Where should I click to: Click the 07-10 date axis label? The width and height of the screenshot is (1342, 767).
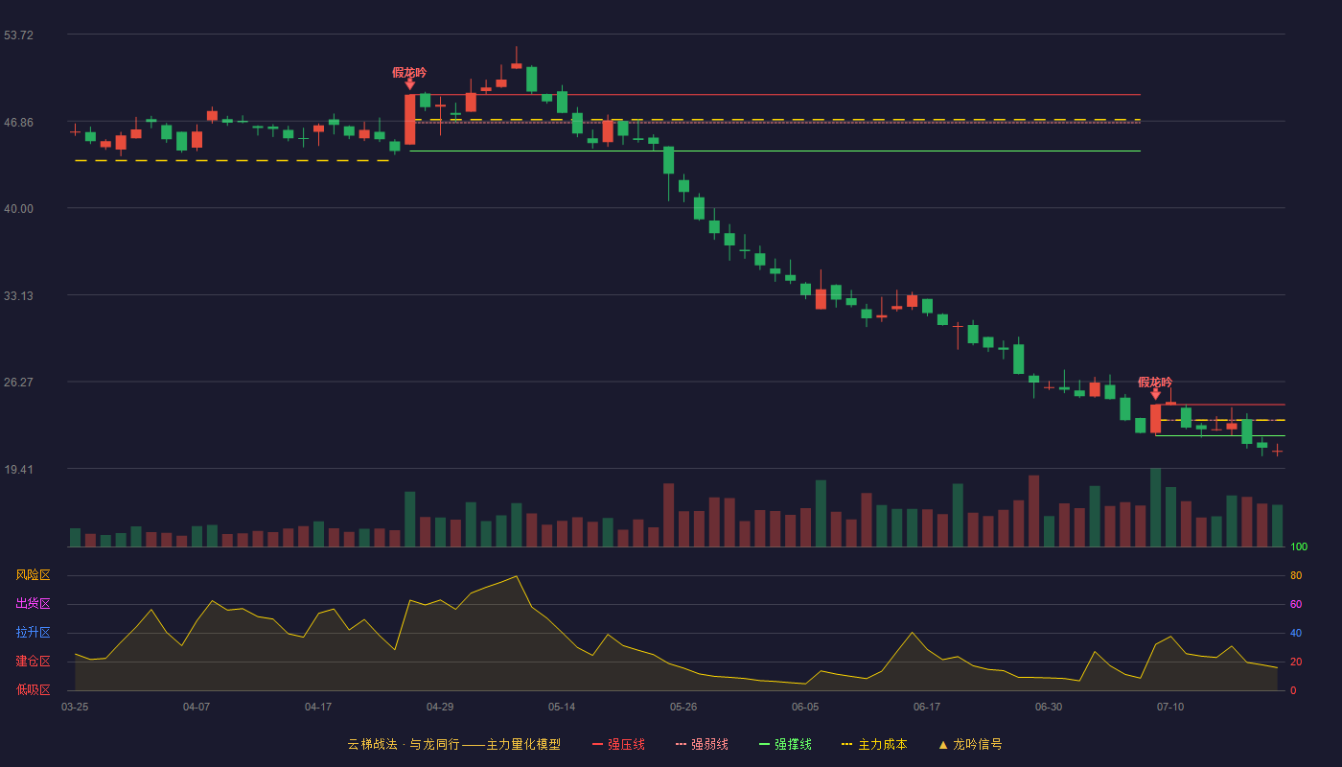pos(1170,707)
